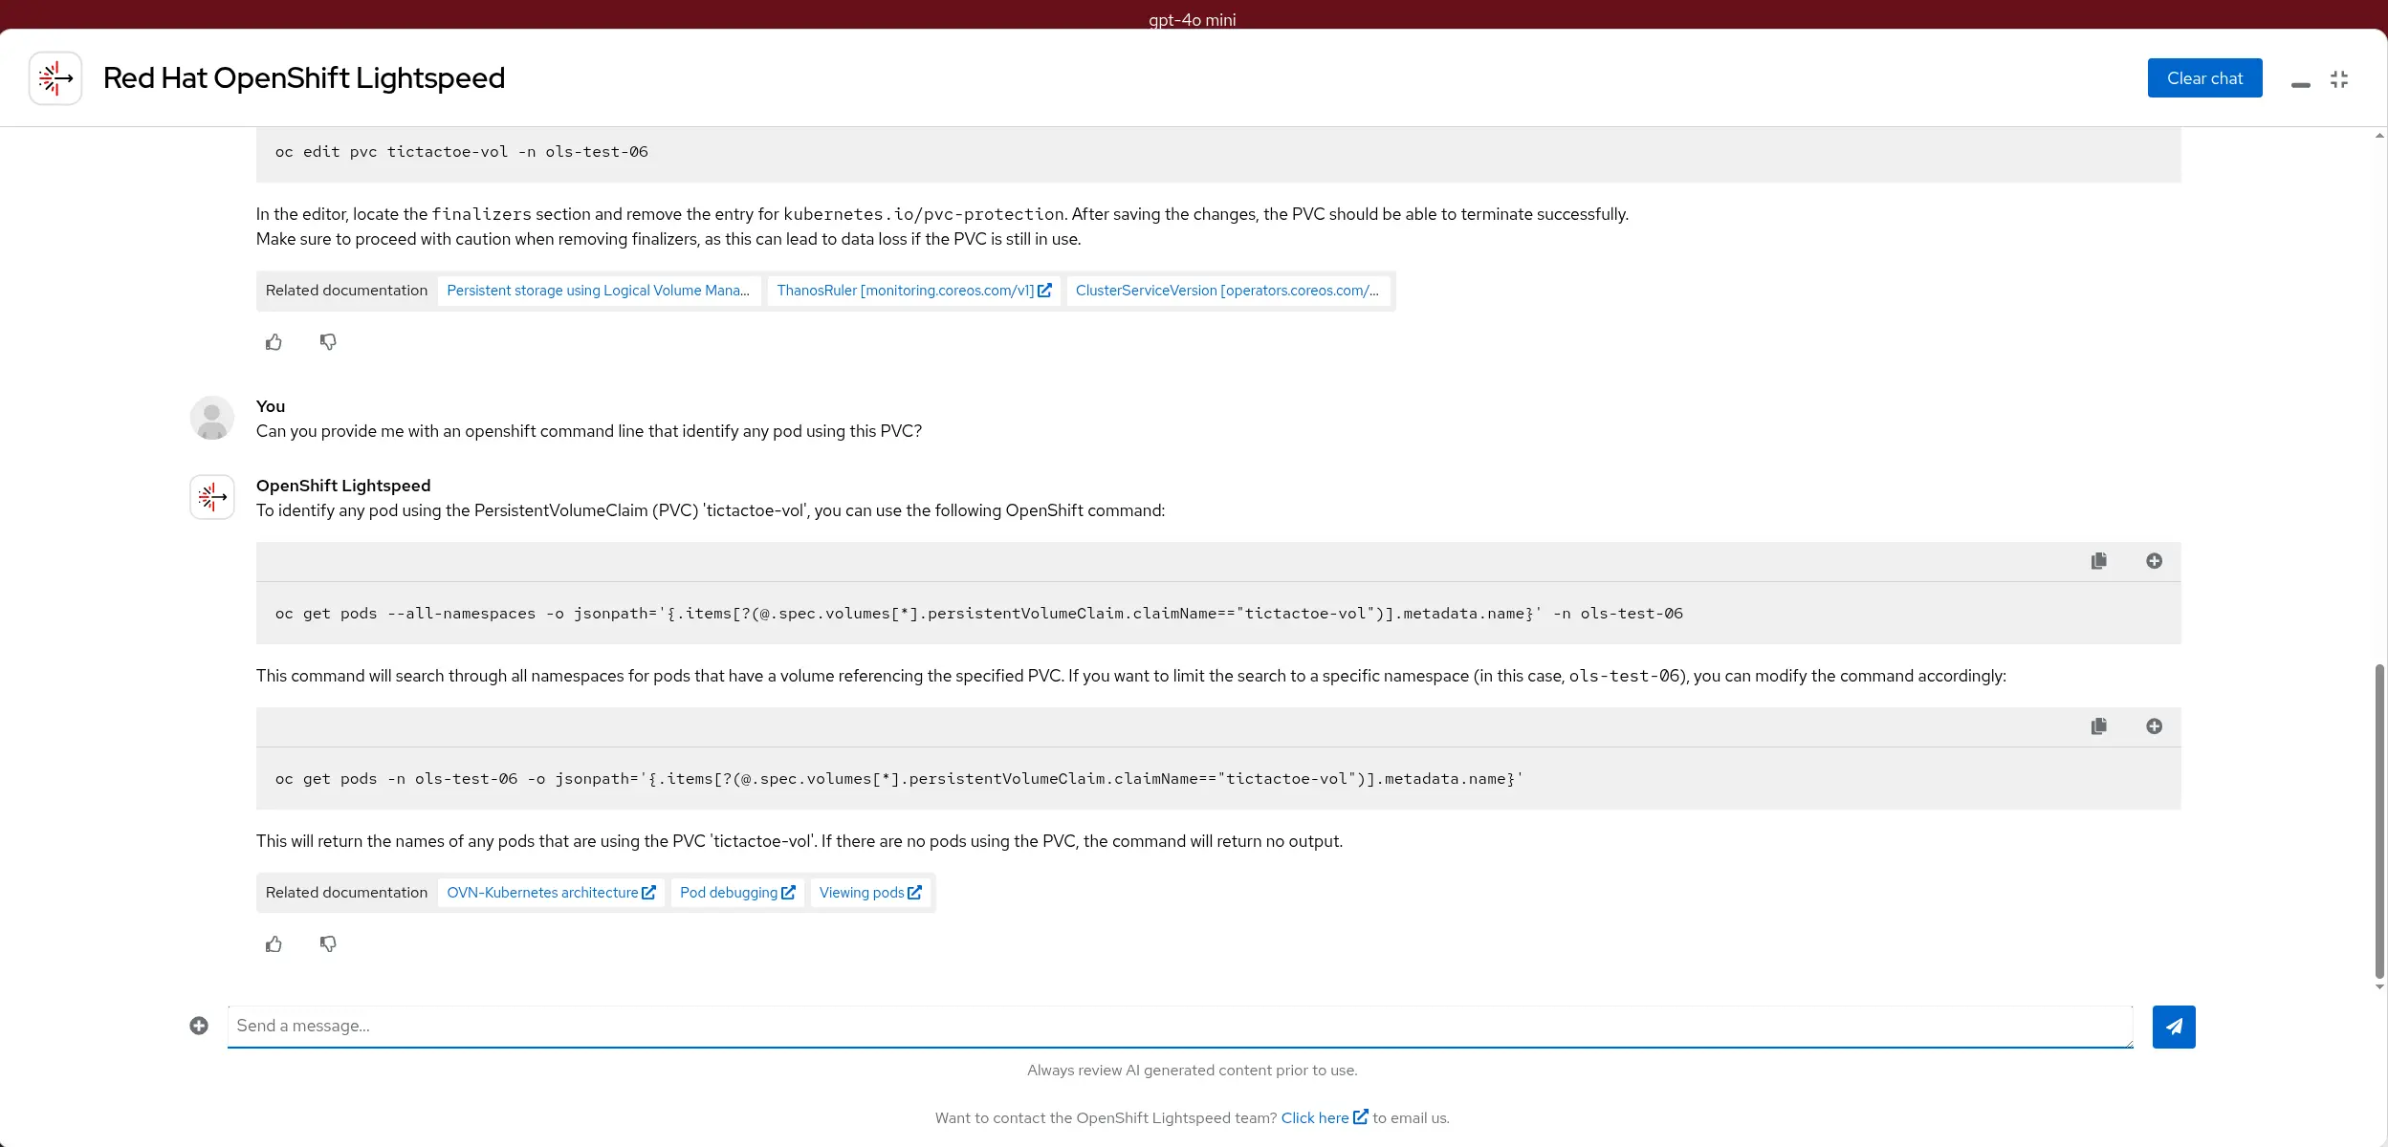
Task: Thumbs down the PVC finalizers response
Action: click(x=328, y=342)
